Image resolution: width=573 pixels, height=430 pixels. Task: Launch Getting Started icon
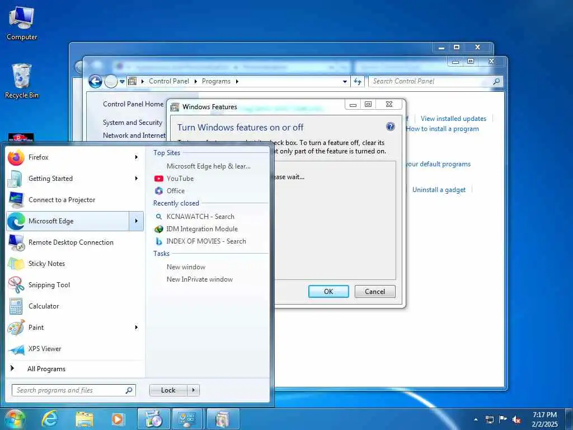click(x=15, y=179)
